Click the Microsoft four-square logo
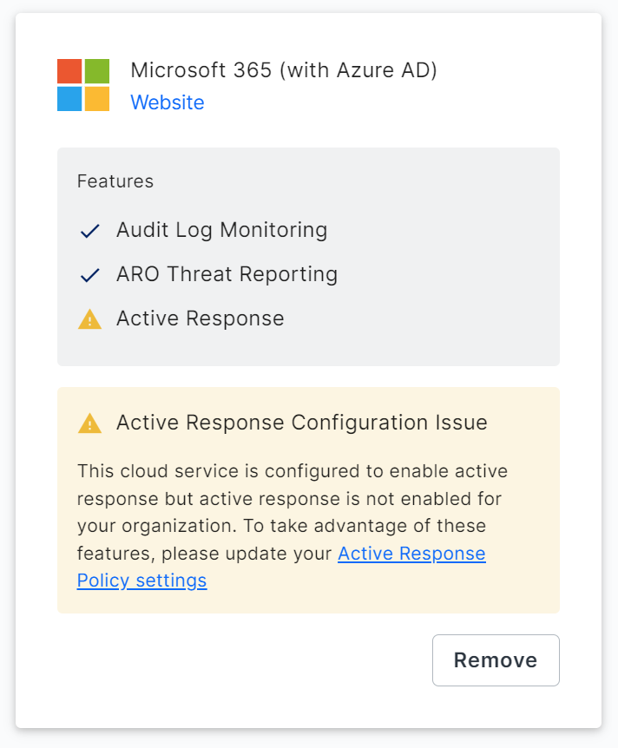 (83, 85)
